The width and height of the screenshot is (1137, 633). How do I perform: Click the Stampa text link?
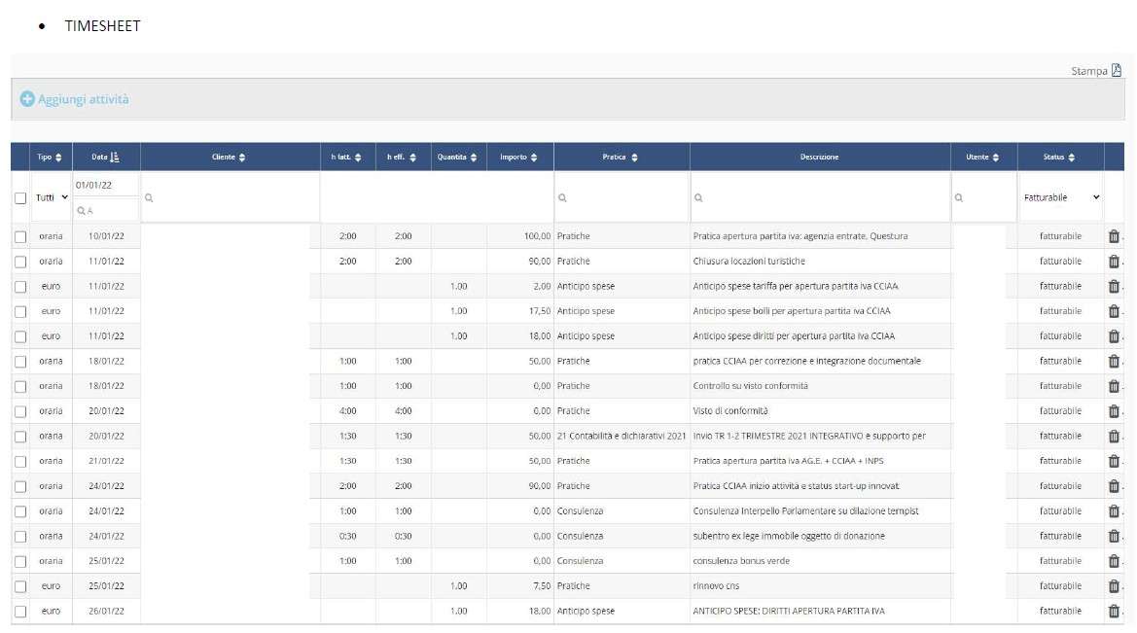click(x=1088, y=71)
